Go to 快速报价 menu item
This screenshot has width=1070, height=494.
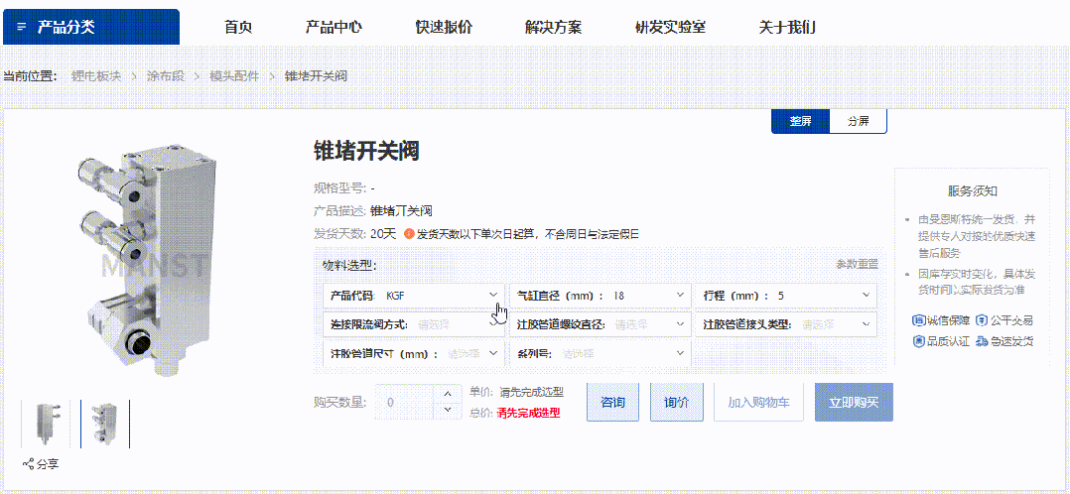(444, 28)
